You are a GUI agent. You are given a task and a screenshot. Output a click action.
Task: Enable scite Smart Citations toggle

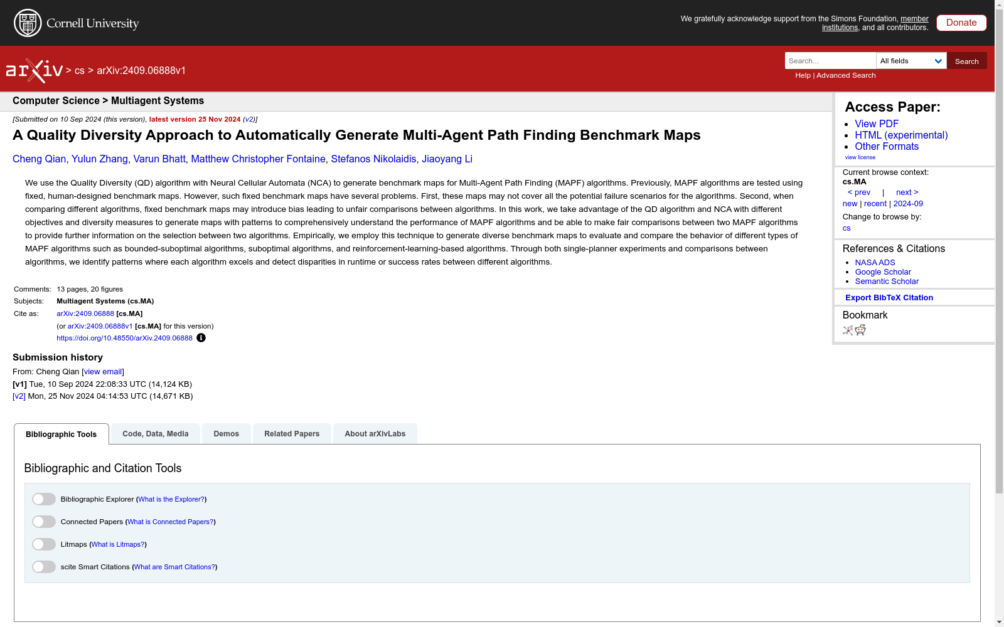tap(44, 567)
